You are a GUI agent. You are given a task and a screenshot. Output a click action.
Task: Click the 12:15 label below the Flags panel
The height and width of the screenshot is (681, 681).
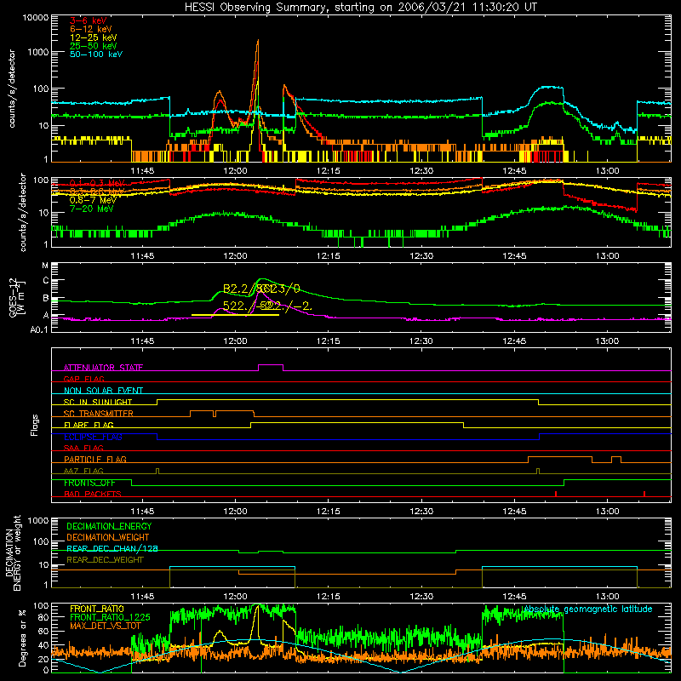(328, 512)
